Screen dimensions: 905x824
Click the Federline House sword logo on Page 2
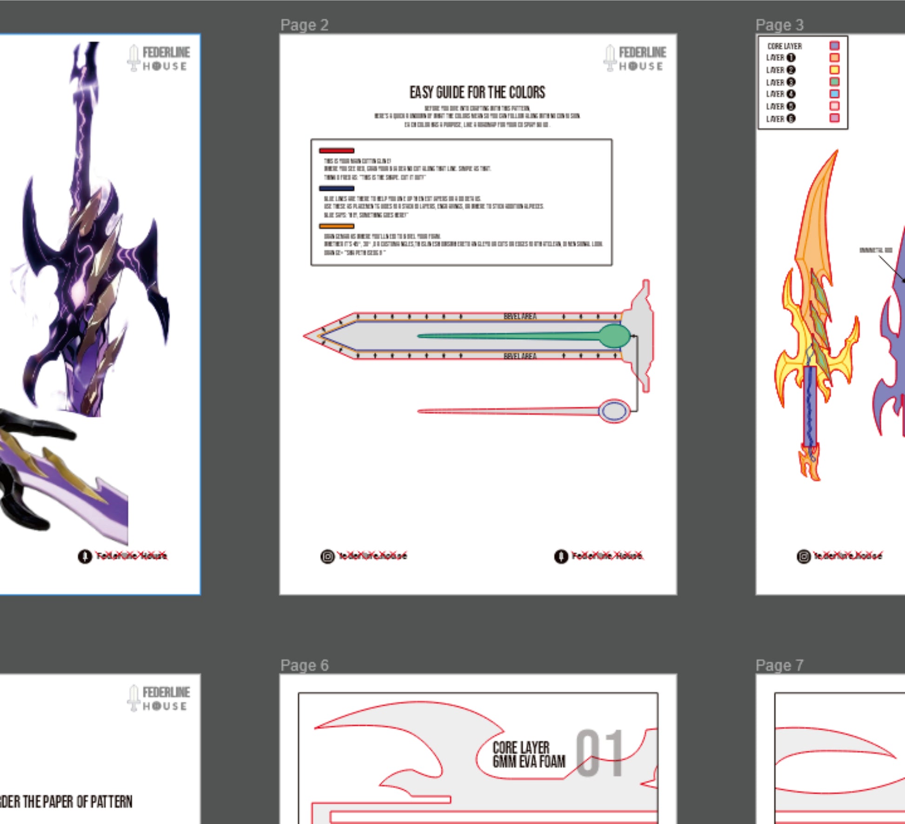pos(609,59)
